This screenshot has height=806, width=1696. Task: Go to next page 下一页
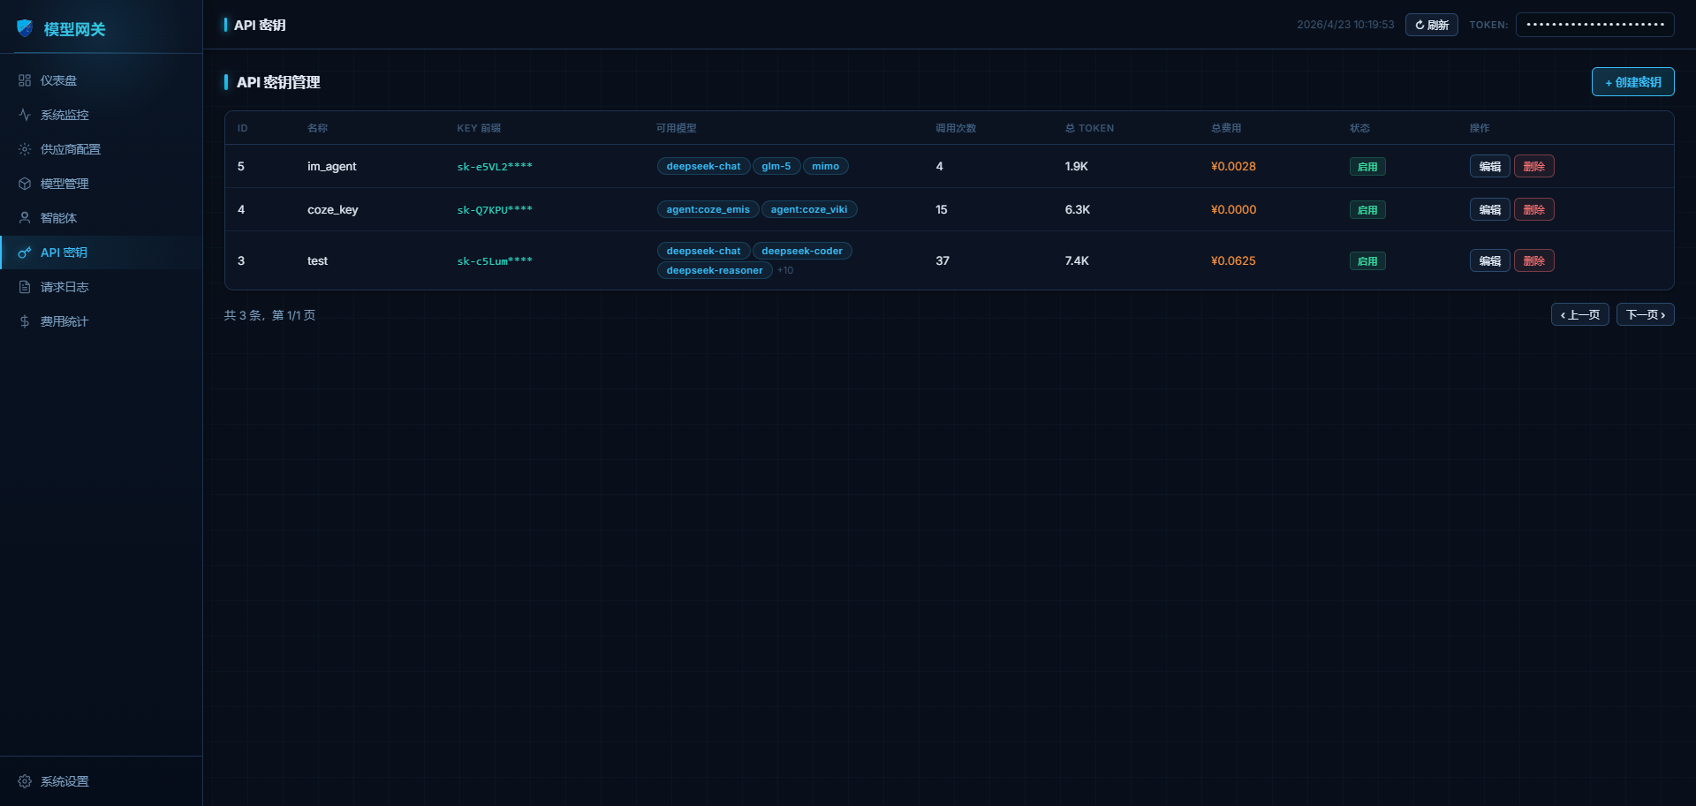(1645, 314)
